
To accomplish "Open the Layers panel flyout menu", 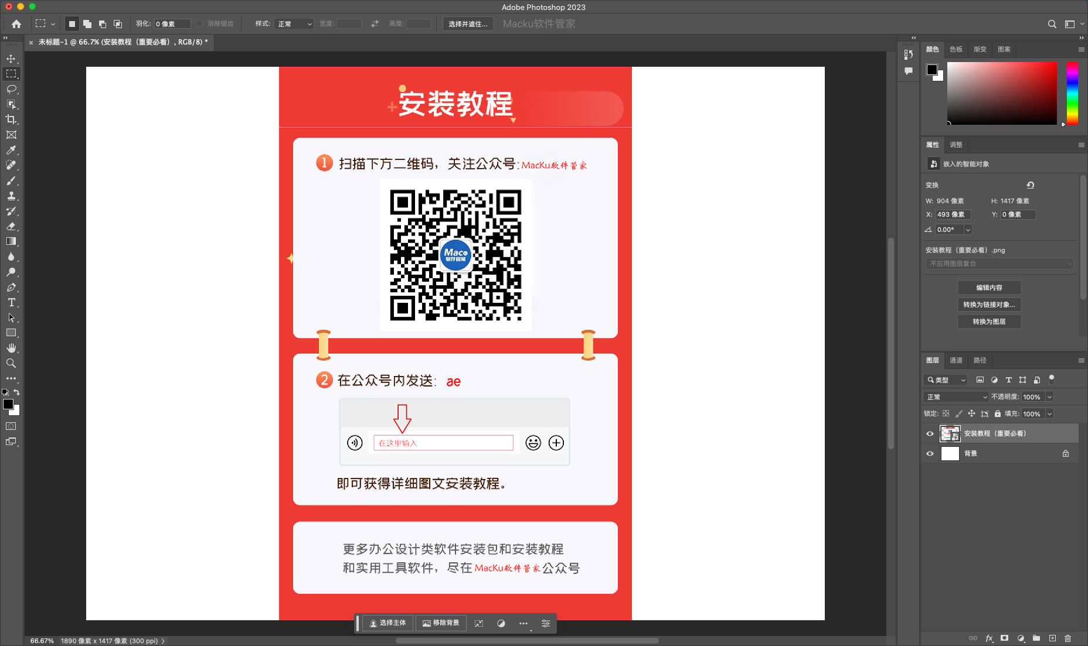I will coord(1082,360).
